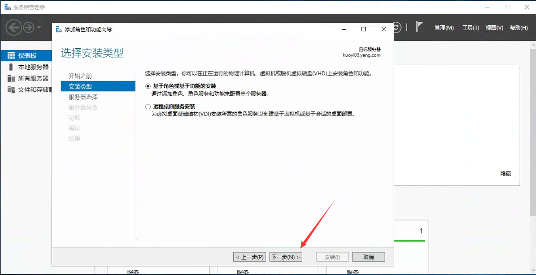Click the 隐藏 link in dashboard
Viewport: 536px width, 275px height.
pos(505,173)
